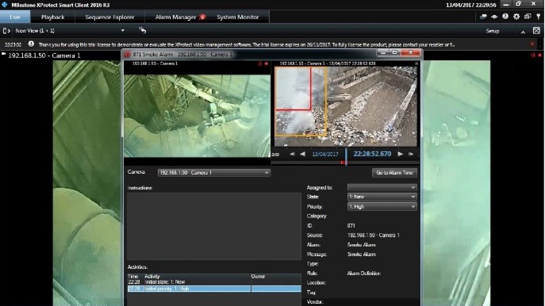This screenshot has width=545, height=306.
Task: Open the Assigned to dropdown
Action: pos(382,187)
